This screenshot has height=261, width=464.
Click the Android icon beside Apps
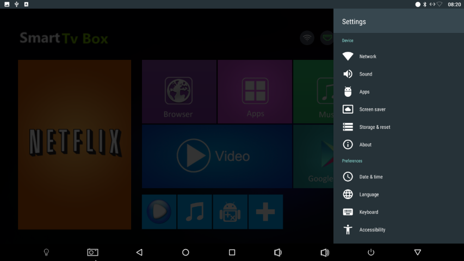[x=348, y=92]
